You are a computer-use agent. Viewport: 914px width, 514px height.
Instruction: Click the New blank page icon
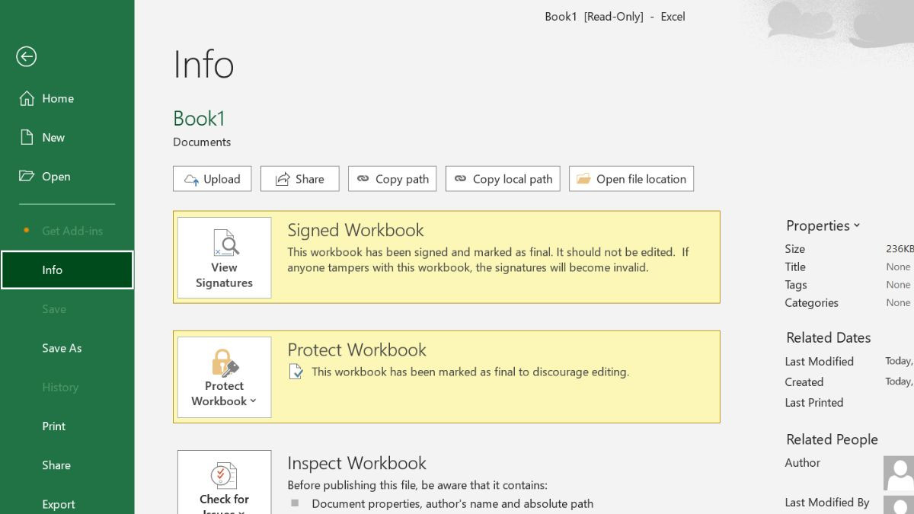27,137
